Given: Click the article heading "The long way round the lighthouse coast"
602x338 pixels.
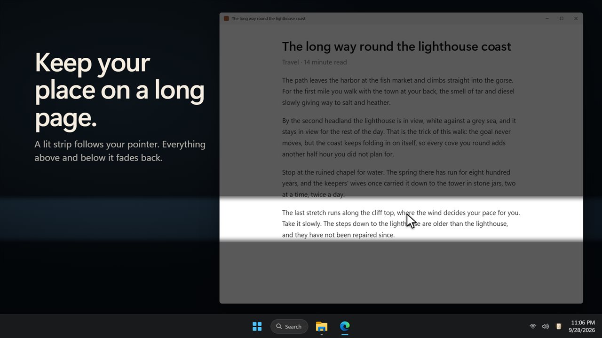Looking at the screenshot, I should pyautogui.click(x=396, y=46).
